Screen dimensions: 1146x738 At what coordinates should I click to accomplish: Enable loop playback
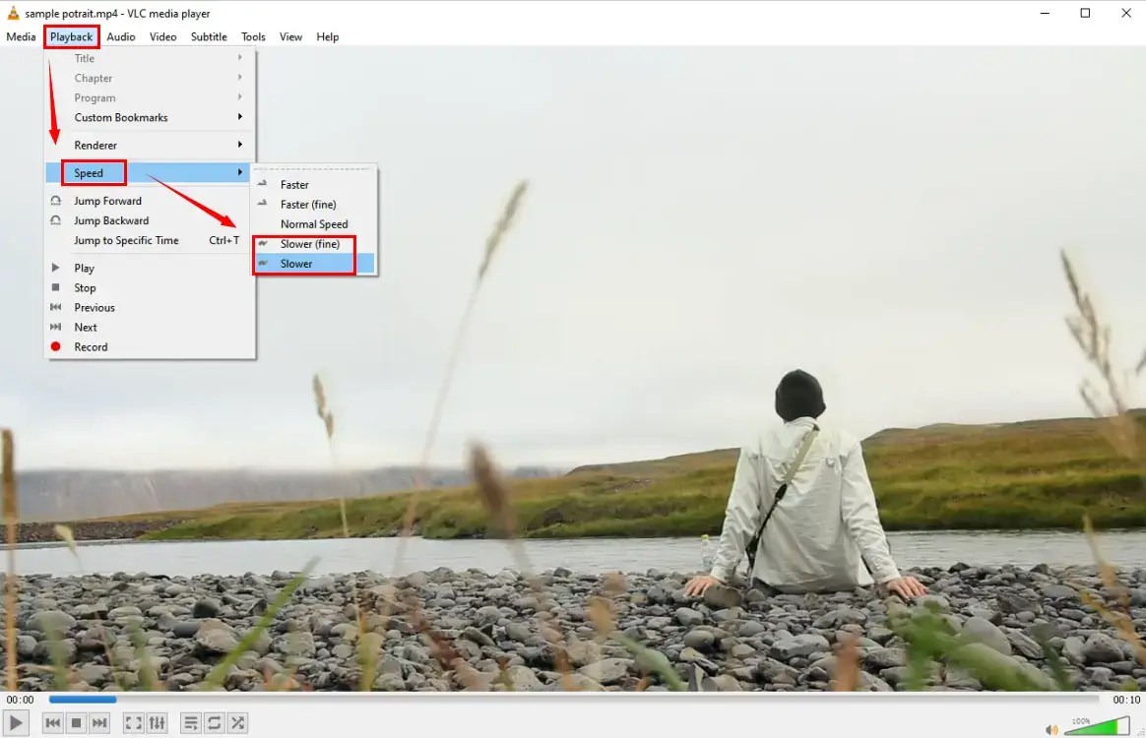tap(213, 722)
